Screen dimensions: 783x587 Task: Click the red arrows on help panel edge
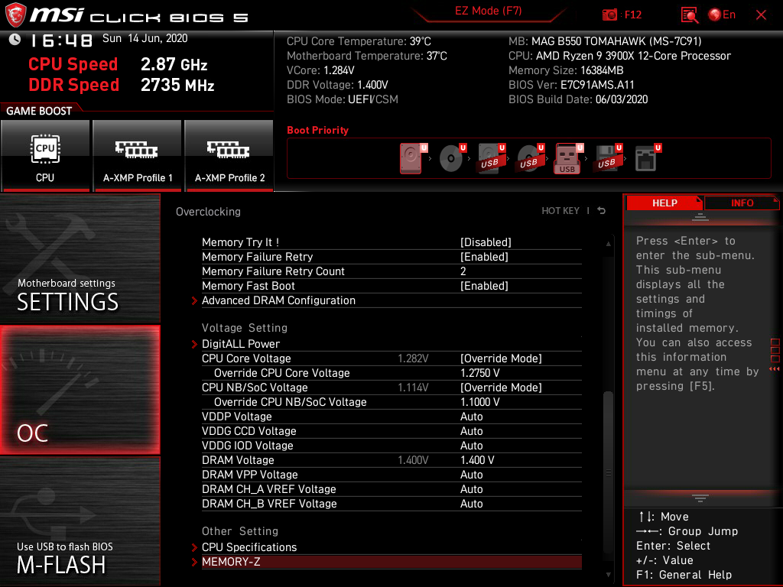pos(775,369)
